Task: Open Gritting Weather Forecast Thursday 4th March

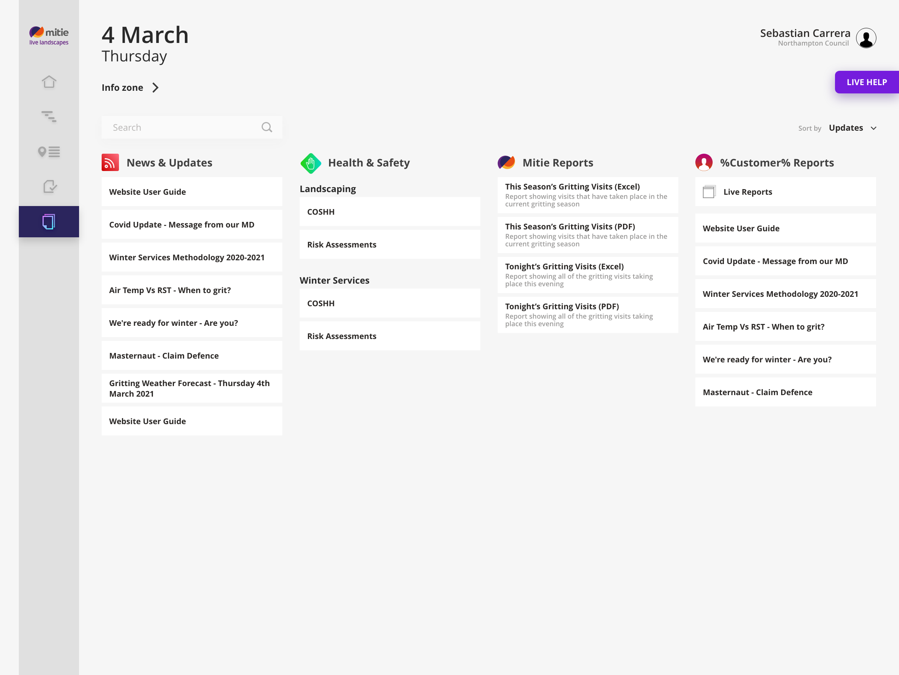Action: [x=191, y=388]
